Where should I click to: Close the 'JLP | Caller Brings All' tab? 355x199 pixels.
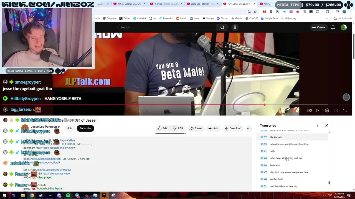point(254,4)
